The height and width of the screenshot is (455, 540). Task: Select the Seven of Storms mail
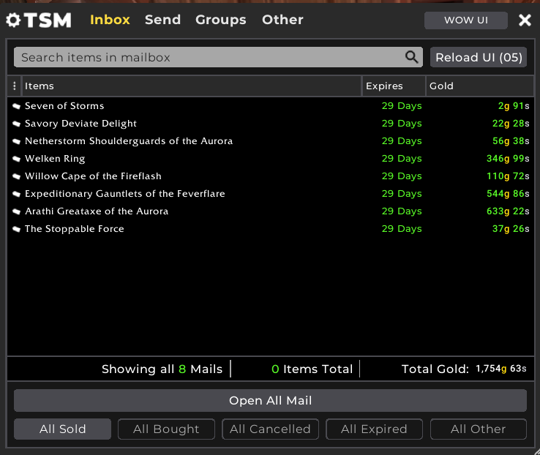click(x=270, y=106)
